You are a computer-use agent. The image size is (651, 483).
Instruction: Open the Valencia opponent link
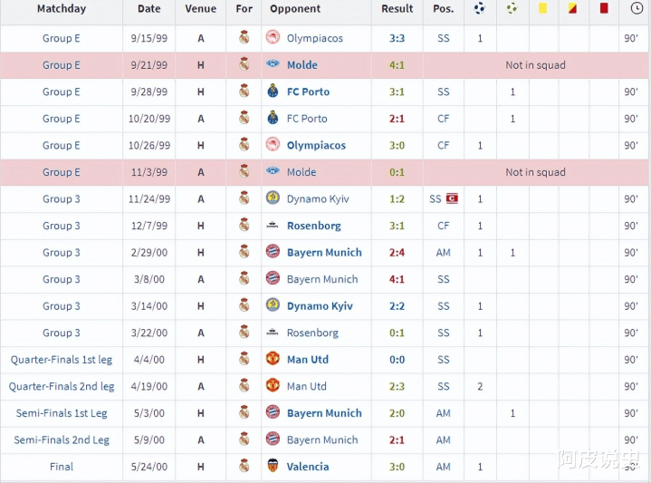(308, 467)
